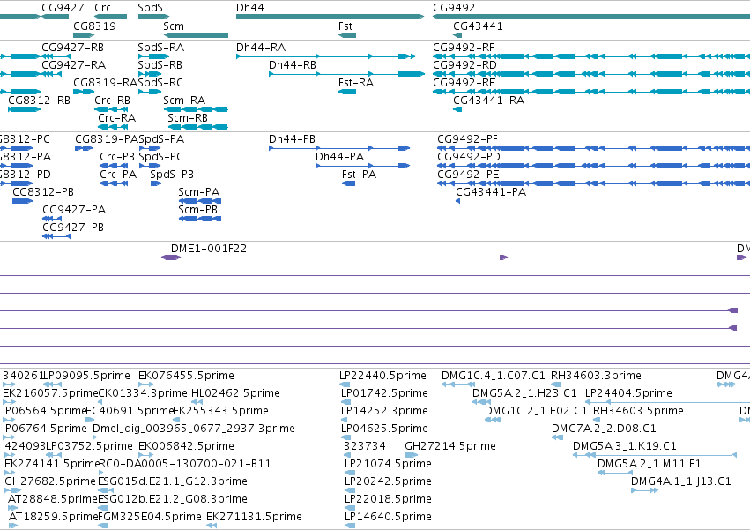This screenshot has width=750, height=530.
Task: Click the Fst-PA protein label
Action: click(360, 175)
